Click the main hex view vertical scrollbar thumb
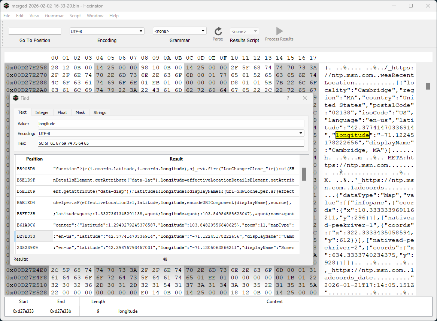Image resolution: width=437 pixels, height=321 pixels. 428,86
